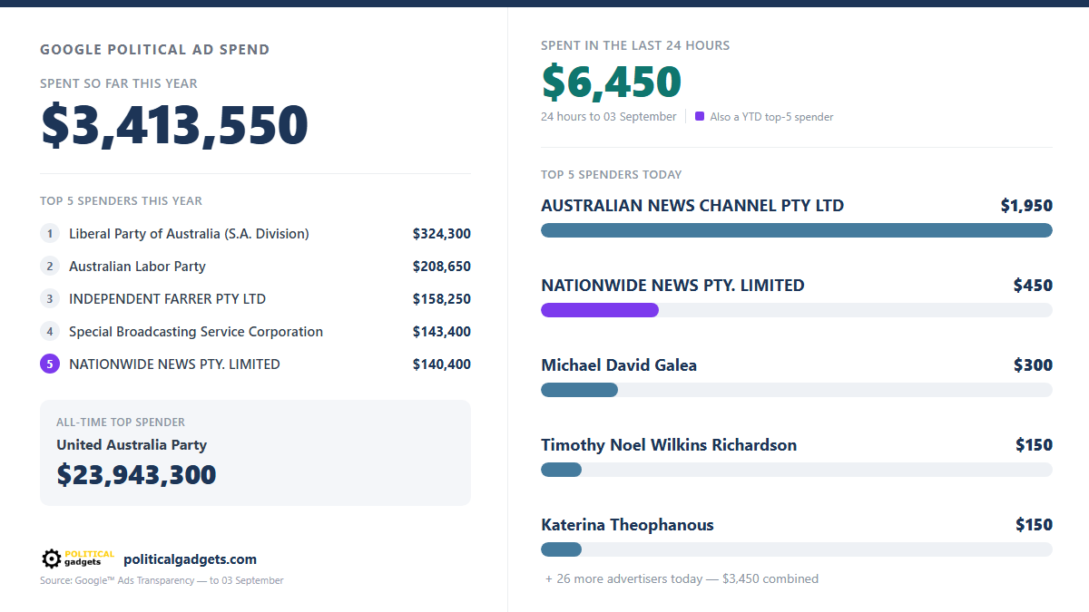The height and width of the screenshot is (612, 1089).
Task: Click the $450 amount today
Action: coord(1033,286)
